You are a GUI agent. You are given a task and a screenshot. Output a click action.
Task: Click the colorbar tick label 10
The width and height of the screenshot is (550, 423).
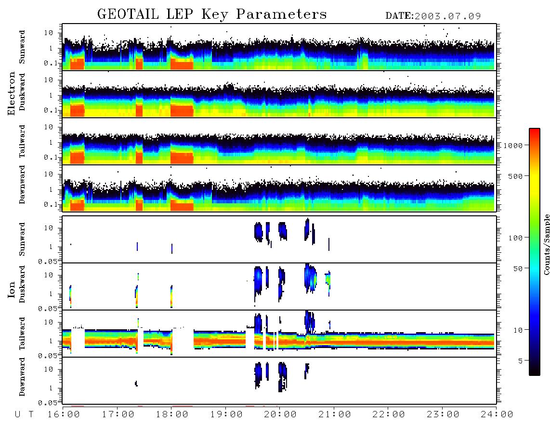click(x=518, y=330)
